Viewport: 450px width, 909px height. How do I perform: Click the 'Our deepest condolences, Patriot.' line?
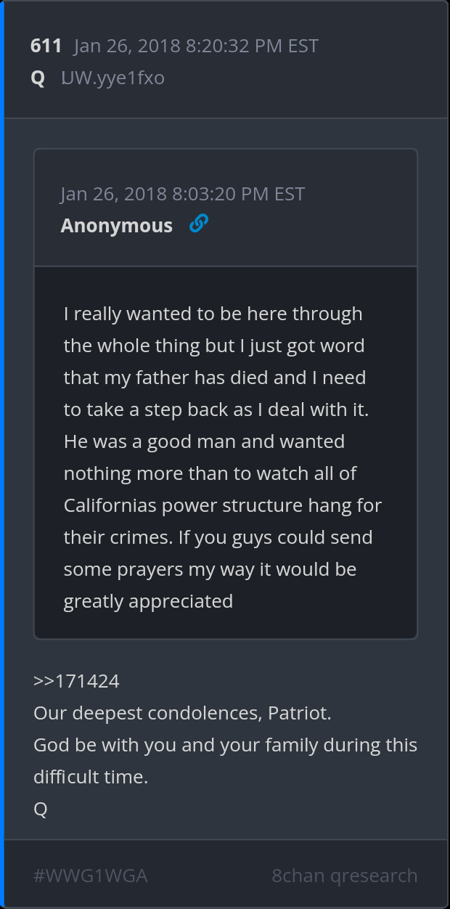pyautogui.click(x=182, y=713)
